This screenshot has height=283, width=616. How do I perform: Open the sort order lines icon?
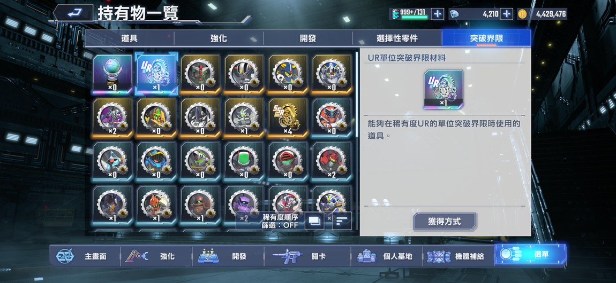pos(342,221)
